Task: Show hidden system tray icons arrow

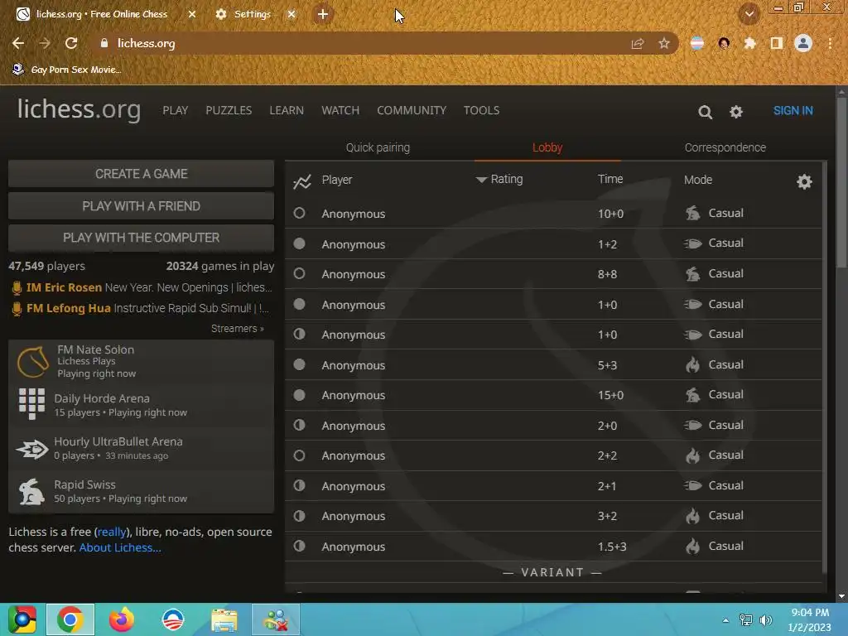Action: coord(725,620)
